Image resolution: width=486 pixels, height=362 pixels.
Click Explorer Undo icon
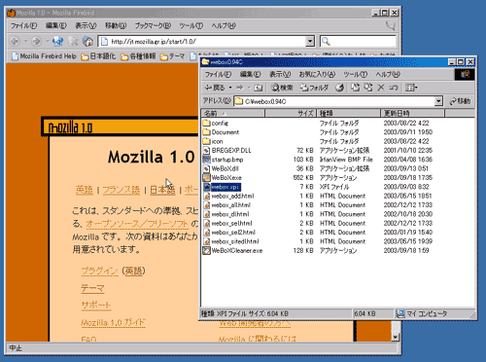coord(394,88)
